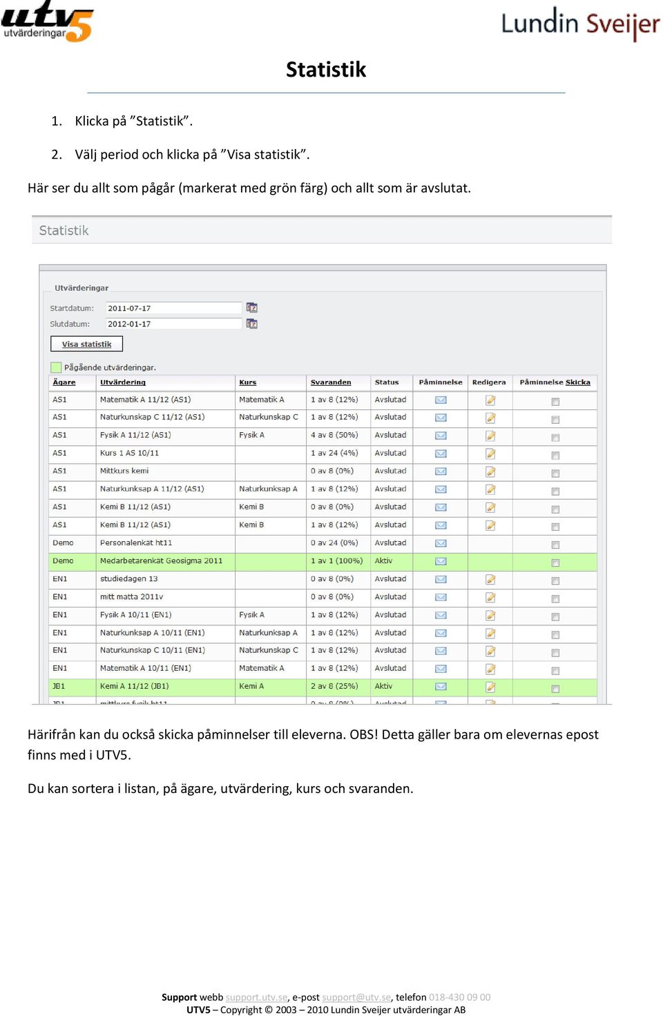Select the checkbox for Fysik A 10/11 (EN1)

point(555,617)
